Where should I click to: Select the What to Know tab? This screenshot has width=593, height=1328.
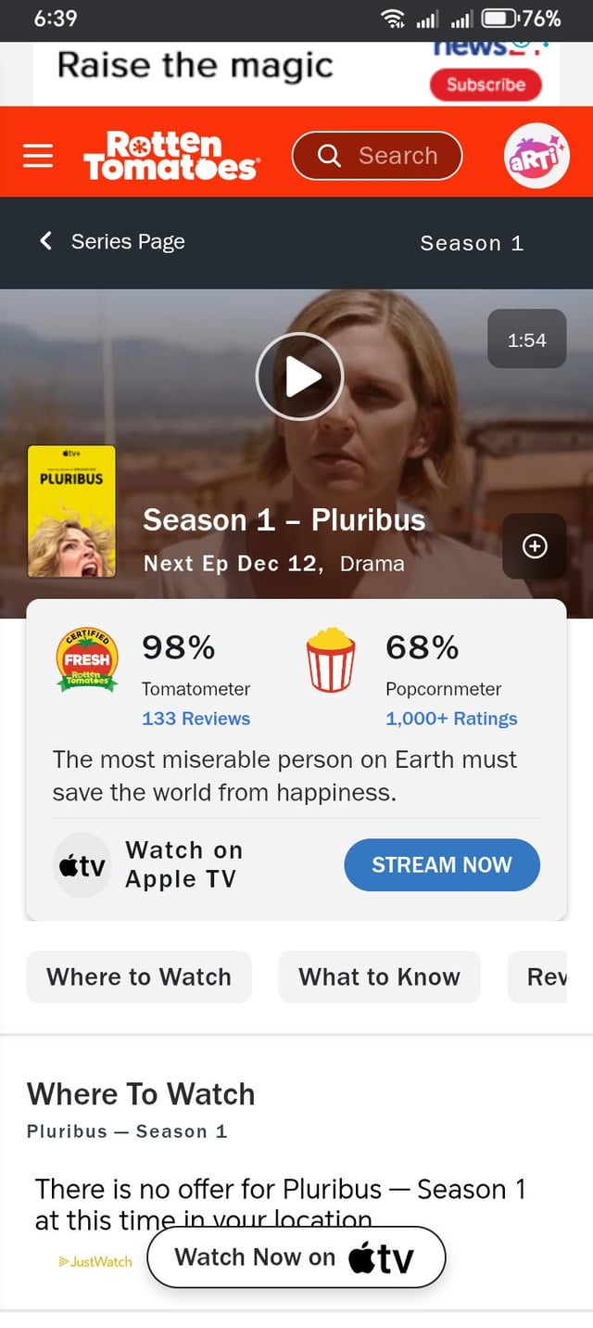(379, 977)
